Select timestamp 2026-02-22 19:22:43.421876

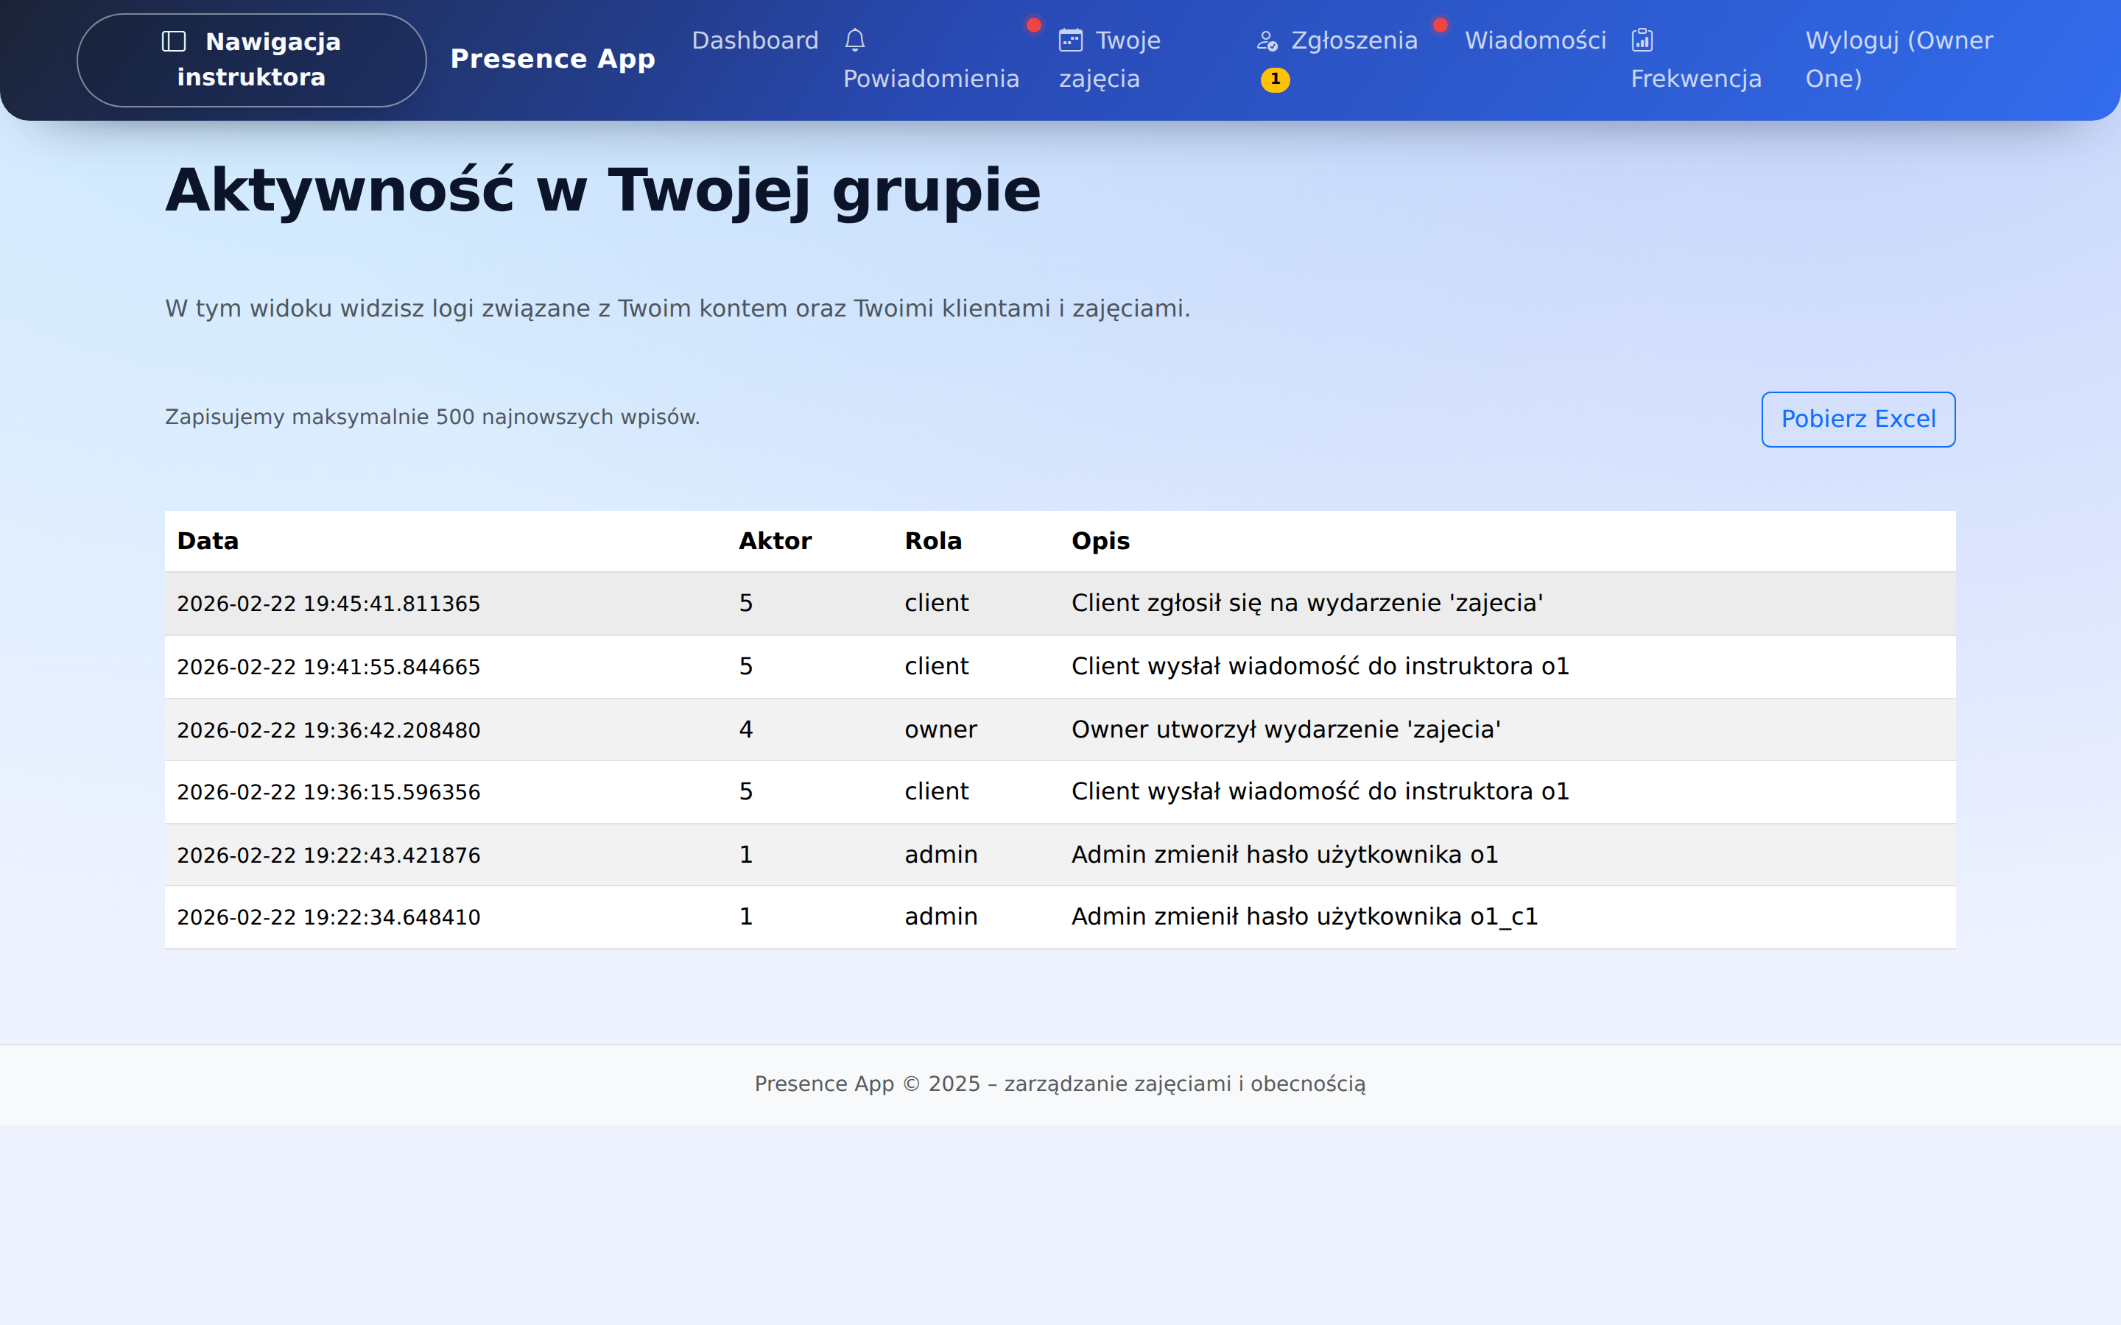pyautogui.click(x=328, y=855)
